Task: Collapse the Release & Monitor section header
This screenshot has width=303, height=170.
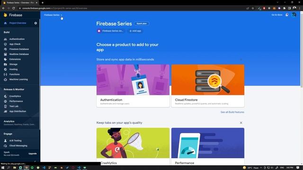Action: coord(14,89)
